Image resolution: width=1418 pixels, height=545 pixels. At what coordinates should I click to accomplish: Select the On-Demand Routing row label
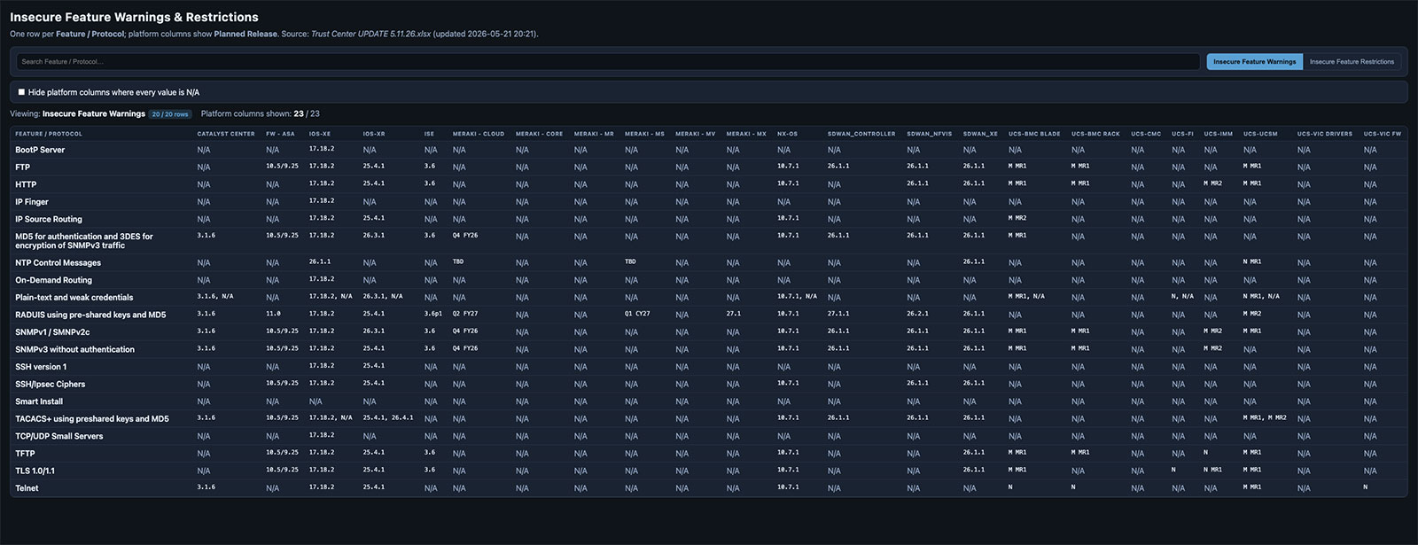click(x=53, y=280)
